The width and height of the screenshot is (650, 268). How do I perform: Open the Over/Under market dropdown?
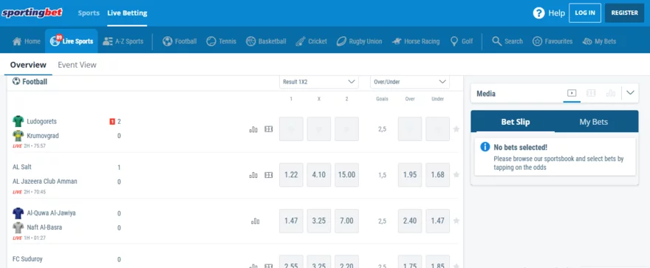tap(409, 82)
